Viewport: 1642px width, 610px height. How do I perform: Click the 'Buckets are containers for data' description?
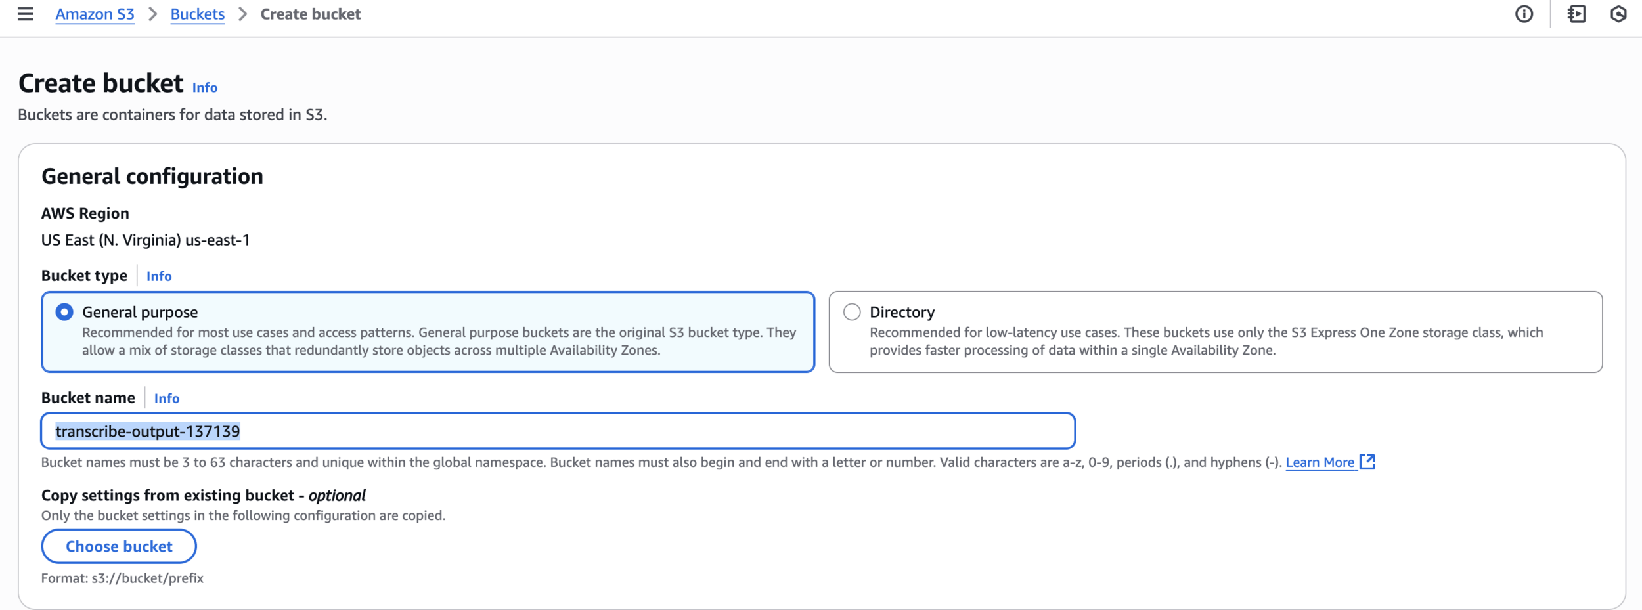pyautogui.click(x=172, y=115)
